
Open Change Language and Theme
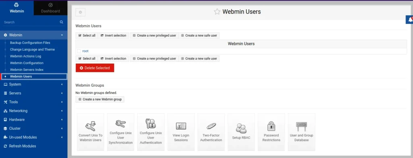(32, 50)
